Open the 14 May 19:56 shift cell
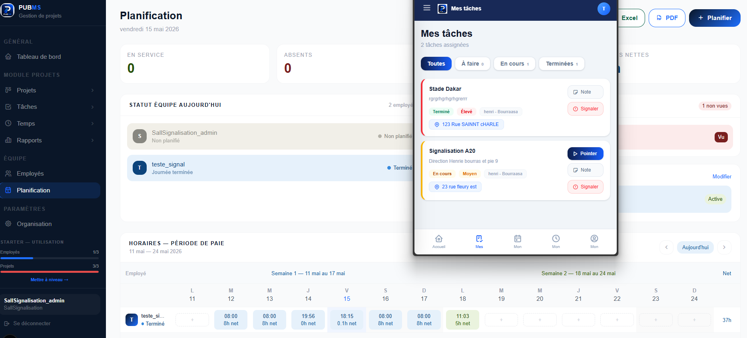Image resolution: width=747 pixels, height=338 pixels. pos(308,320)
